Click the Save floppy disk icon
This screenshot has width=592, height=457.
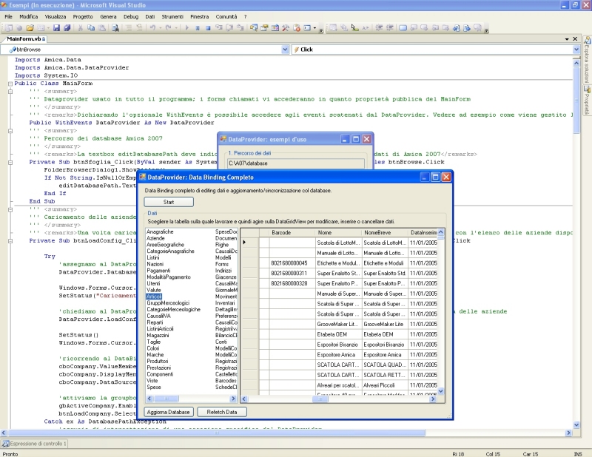[56, 28]
